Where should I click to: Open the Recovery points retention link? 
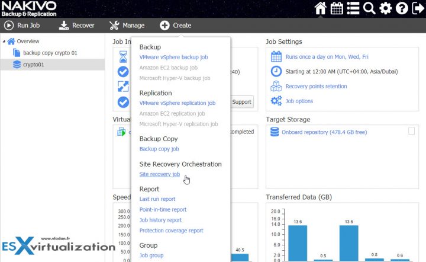316,86
